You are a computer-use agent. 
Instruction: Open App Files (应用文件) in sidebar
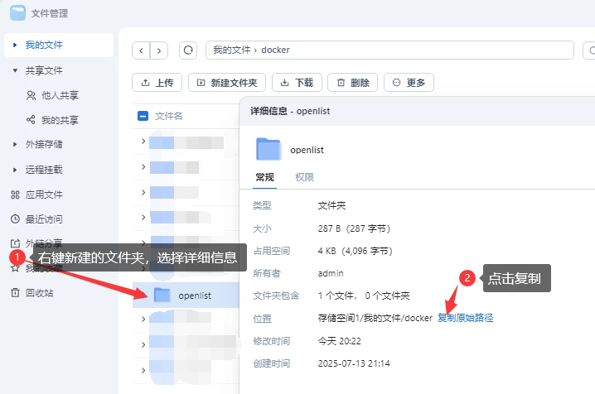point(43,195)
